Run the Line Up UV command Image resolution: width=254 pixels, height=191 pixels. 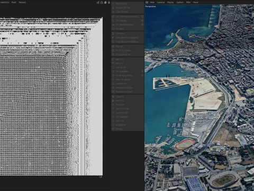128,67
